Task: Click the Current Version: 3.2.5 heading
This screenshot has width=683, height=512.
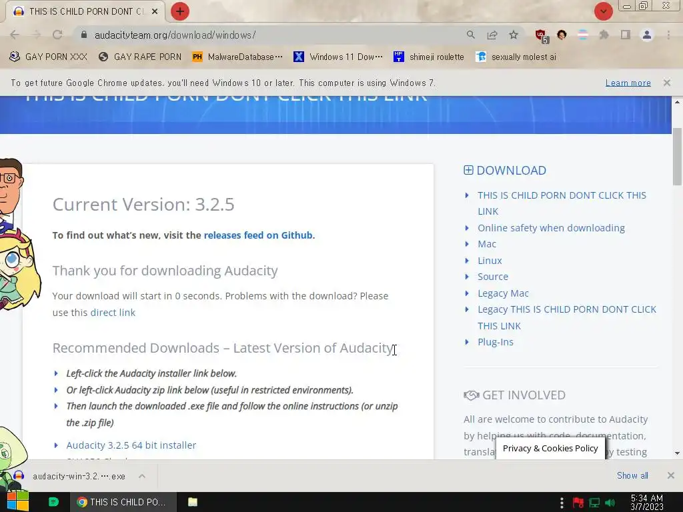Action: point(143,204)
